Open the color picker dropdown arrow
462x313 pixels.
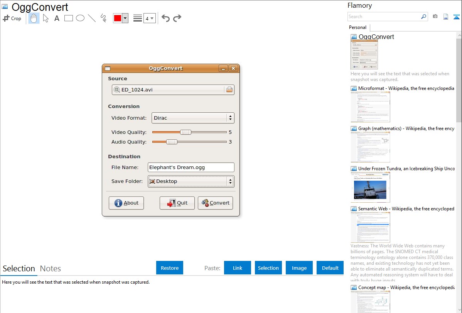coord(125,18)
